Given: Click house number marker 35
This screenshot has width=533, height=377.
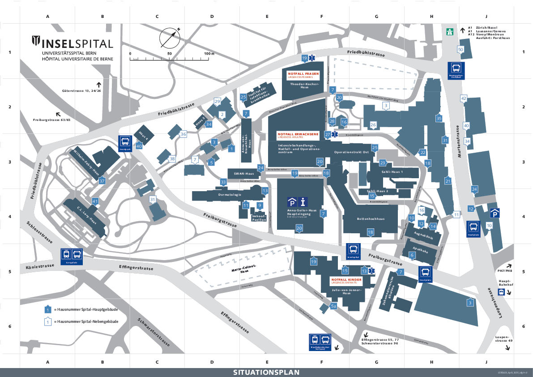Looking at the screenshot, I should (x=439, y=118).
